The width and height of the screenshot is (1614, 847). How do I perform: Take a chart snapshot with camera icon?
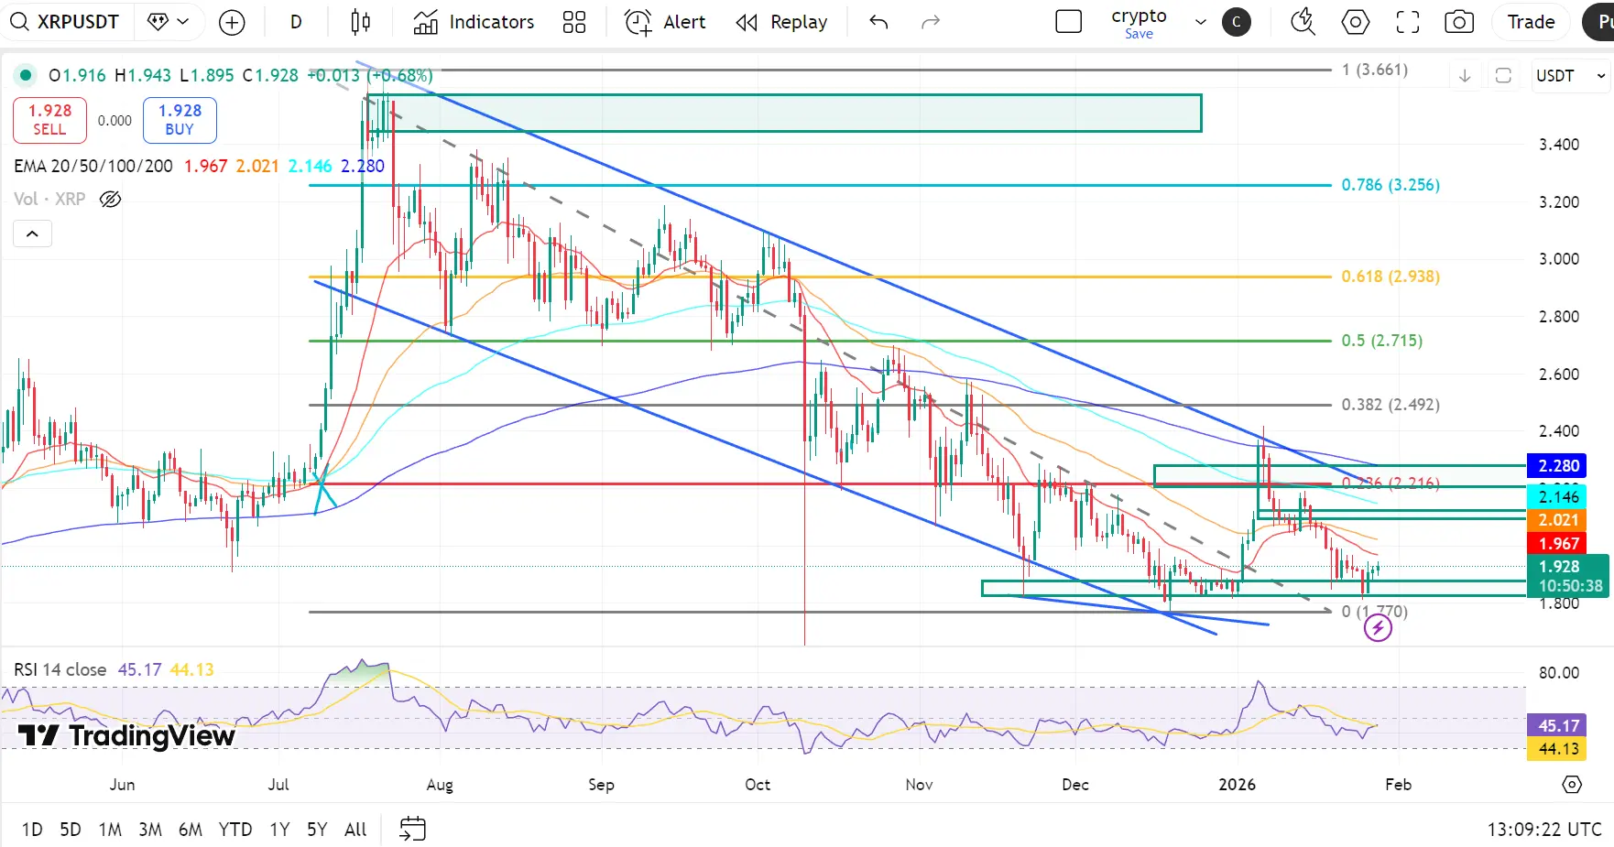pos(1459,22)
